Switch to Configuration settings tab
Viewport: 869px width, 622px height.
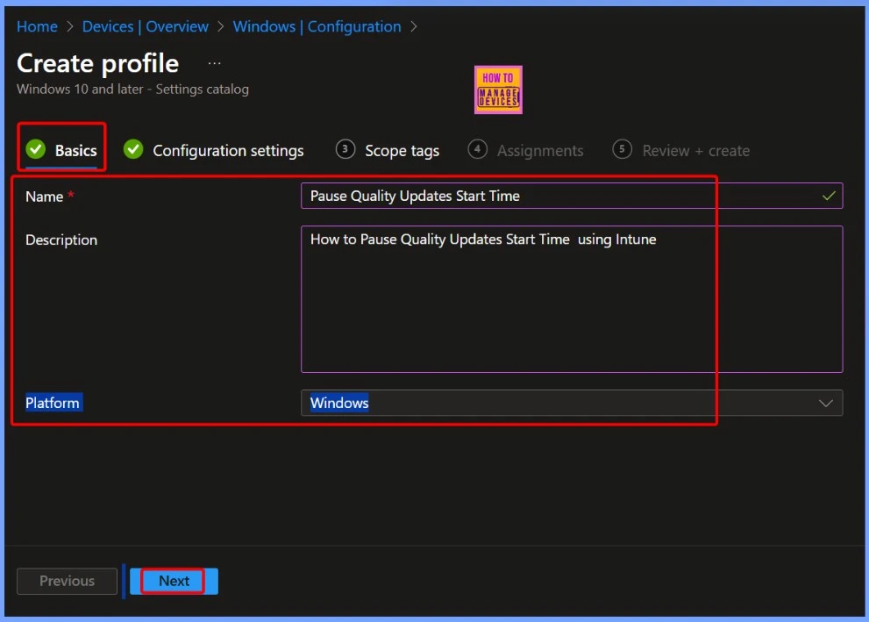click(x=213, y=150)
